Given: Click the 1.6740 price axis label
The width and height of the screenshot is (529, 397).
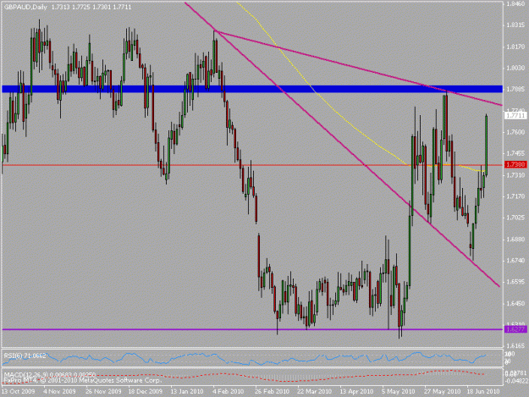Looking at the screenshot, I should pos(515,261).
